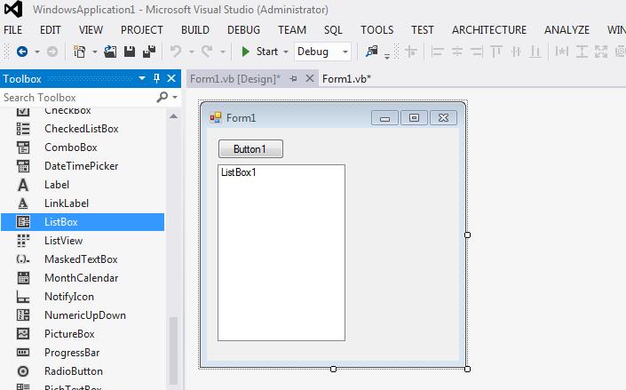The image size is (626, 390).
Task: Click the Align Rights layout icon
Action: [476, 52]
